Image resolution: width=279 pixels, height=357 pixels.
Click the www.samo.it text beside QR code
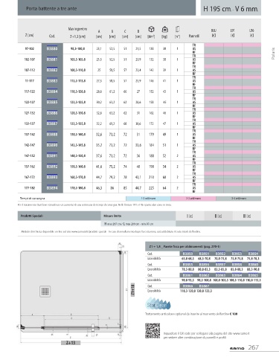(x=241, y=333)
